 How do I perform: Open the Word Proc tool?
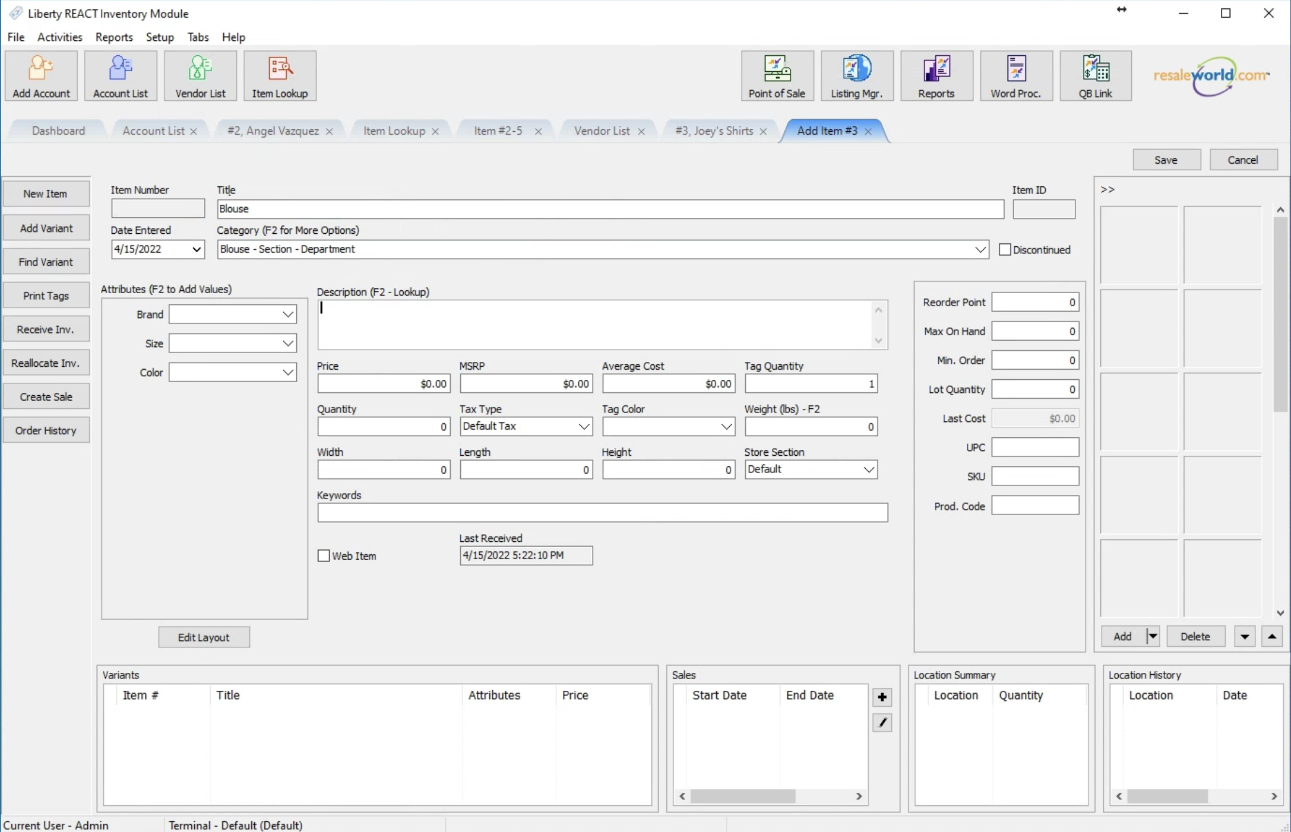click(1016, 76)
